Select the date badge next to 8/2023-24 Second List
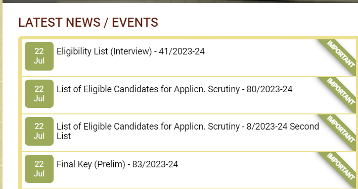Image resolution: width=358 pixels, height=189 pixels. coord(39,131)
